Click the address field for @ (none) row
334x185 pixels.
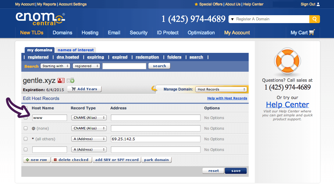pyautogui.click(x=156, y=128)
